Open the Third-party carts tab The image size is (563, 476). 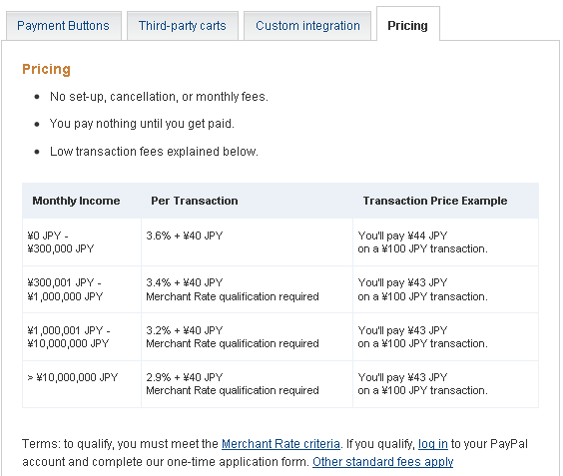point(183,26)
